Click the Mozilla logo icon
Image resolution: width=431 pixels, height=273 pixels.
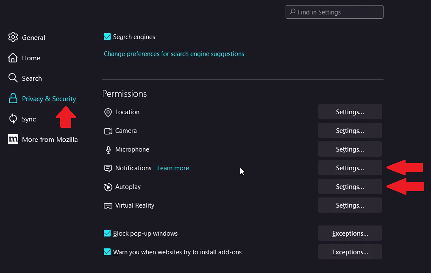[13, 139]
